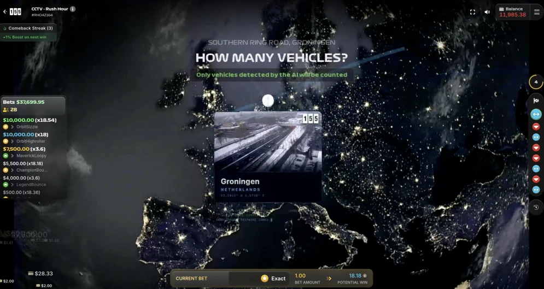The width and height of the screenshot is (544, 289).
Task: Select the first red down-arrow result icon
Action: (536, 127)
